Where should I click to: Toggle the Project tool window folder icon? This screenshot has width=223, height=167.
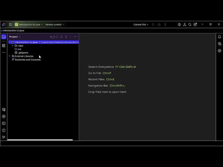pyautogui.click(x=4, y=37)
